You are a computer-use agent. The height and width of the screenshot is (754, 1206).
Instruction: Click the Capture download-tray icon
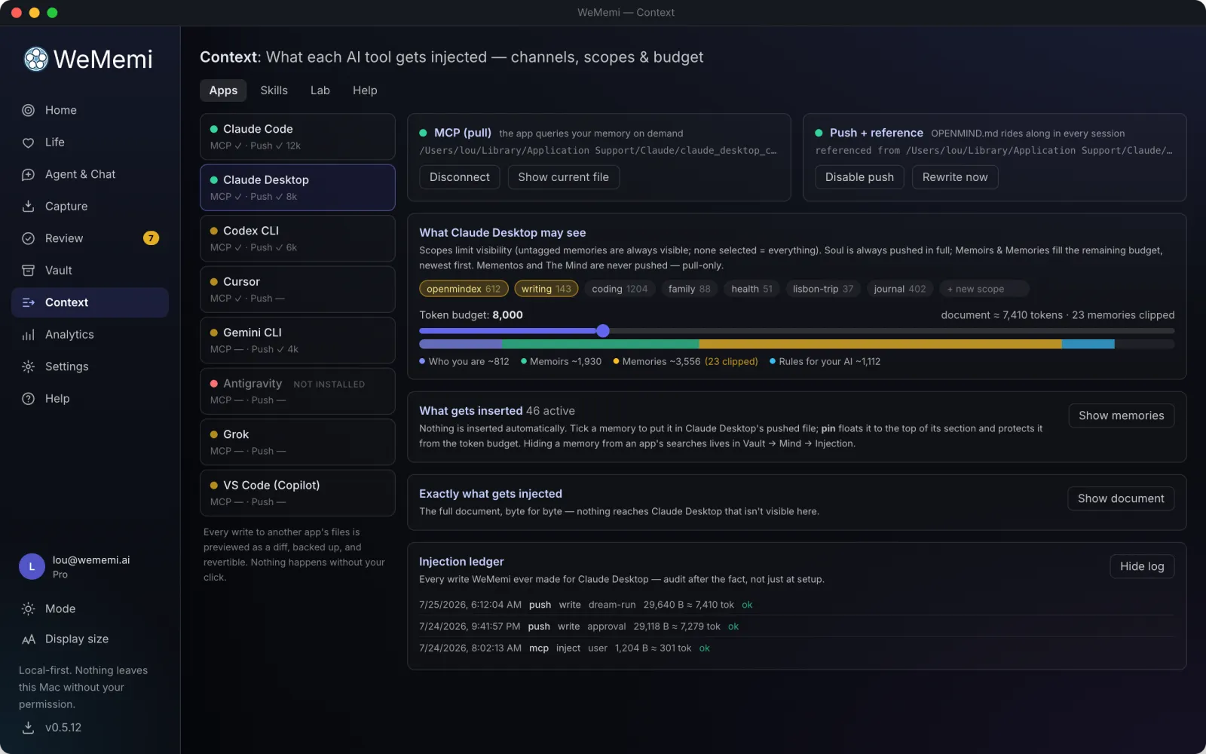(x=29, y=207)
